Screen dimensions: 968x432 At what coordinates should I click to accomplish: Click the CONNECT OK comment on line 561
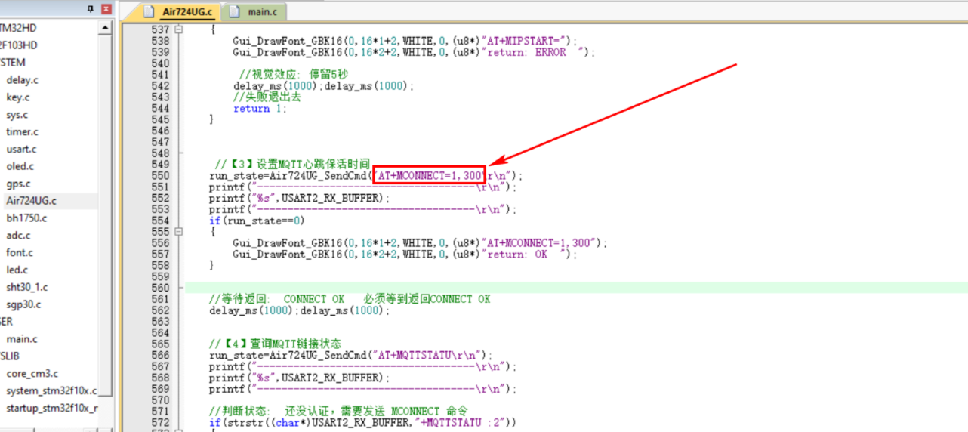[350, 299]
